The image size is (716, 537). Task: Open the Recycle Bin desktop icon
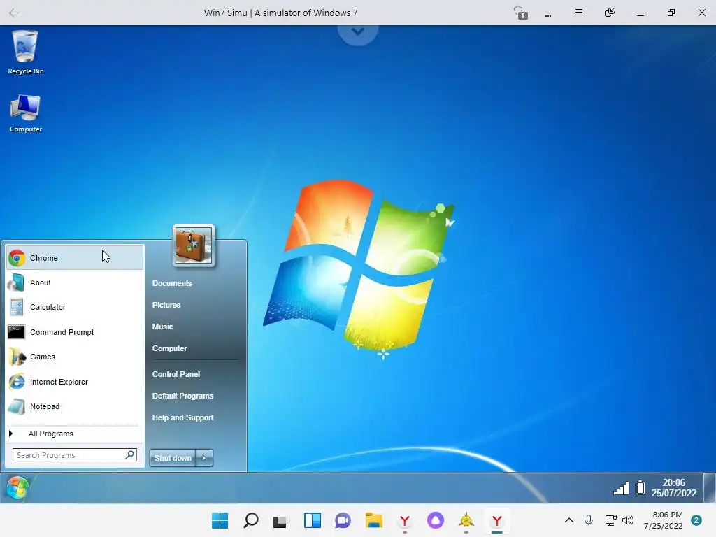tap(26, 52)
